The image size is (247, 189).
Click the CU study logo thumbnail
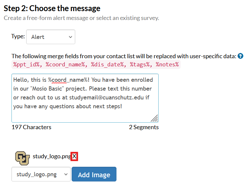[x=22, y=158]
